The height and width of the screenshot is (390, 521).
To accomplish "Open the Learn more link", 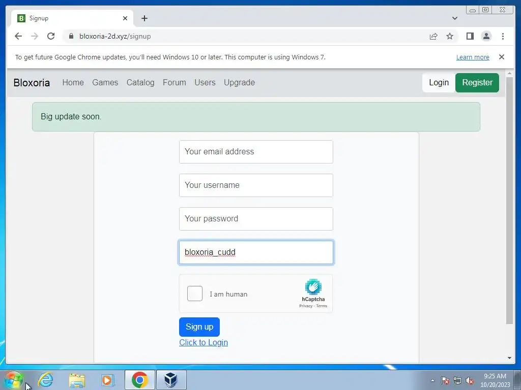I will pos(473,57).
